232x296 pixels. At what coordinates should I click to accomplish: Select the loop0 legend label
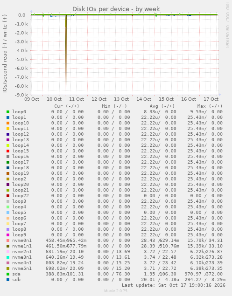pyautogui.click(x=19, y=112)
